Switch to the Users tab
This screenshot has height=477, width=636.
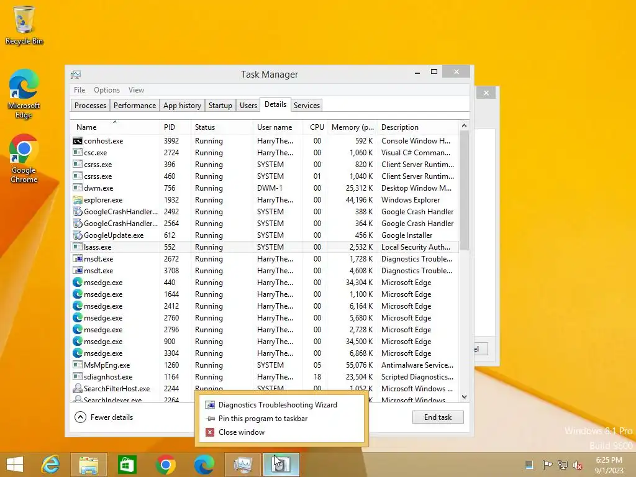coord(248,106)
